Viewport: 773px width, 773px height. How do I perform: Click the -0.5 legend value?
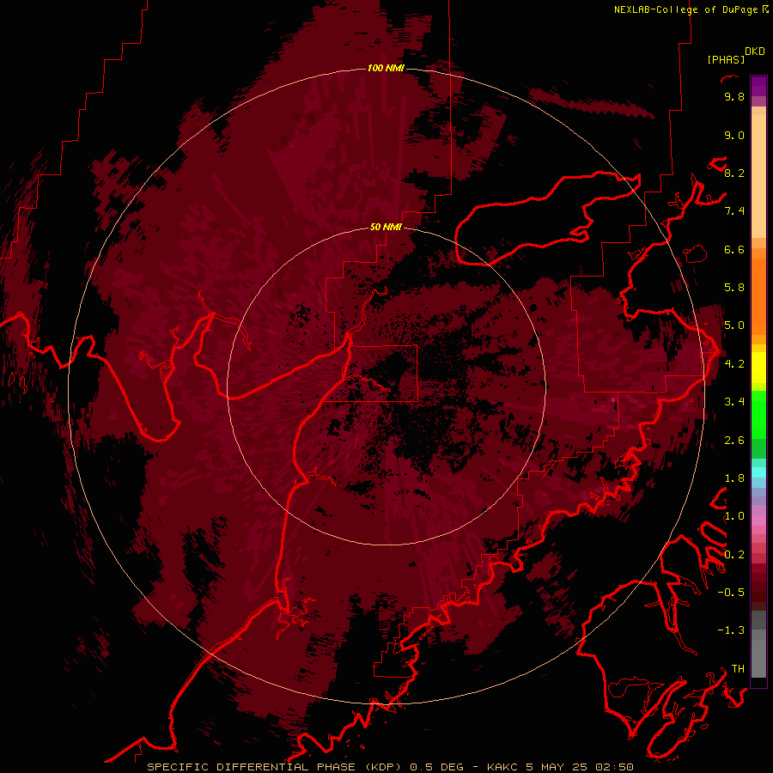coord(731,593)
